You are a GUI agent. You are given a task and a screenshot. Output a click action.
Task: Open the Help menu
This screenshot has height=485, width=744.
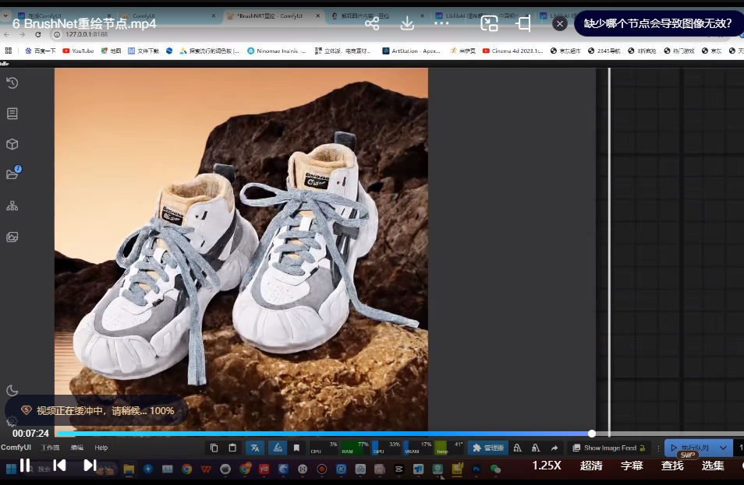101,448
